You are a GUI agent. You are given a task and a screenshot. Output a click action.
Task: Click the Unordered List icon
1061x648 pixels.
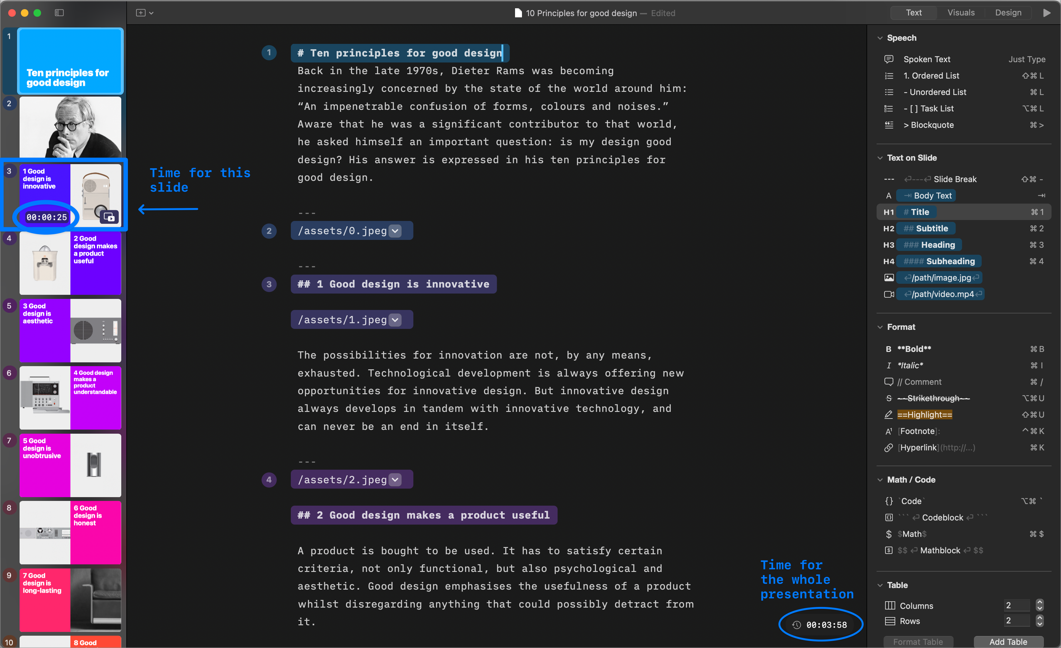tap(889, 92)
